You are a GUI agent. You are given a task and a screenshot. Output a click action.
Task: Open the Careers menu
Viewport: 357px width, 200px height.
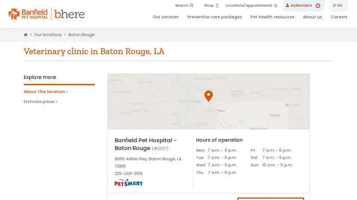(x=339, y=17)
